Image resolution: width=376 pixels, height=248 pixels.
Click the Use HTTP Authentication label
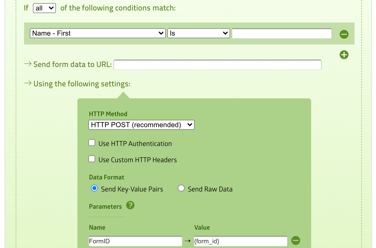click(x=135, y=144)
